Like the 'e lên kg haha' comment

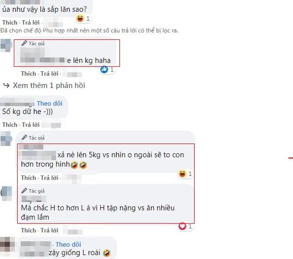pyautogui.click(x=29, y=74)
